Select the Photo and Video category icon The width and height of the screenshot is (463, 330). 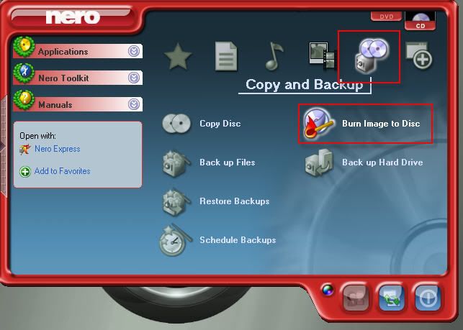322,56
